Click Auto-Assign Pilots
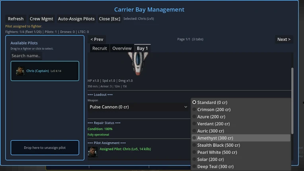 click(x=76, y=19)
